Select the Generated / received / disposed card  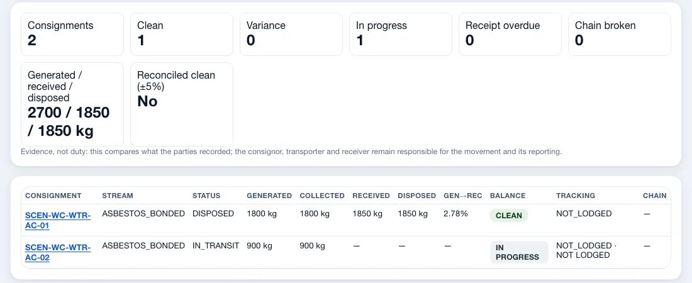[72, 104]
